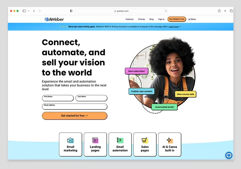Open Blog in the nav menu
Viewport: 241px width, 169px height.
152,19
